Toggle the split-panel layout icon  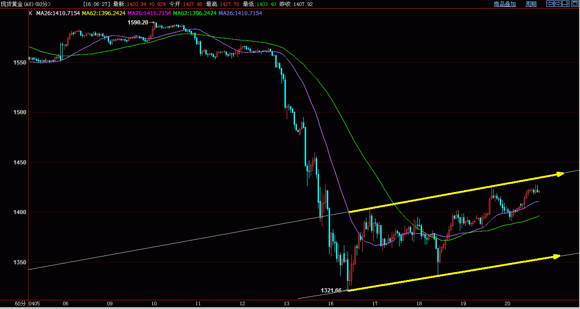click(566, 4)
